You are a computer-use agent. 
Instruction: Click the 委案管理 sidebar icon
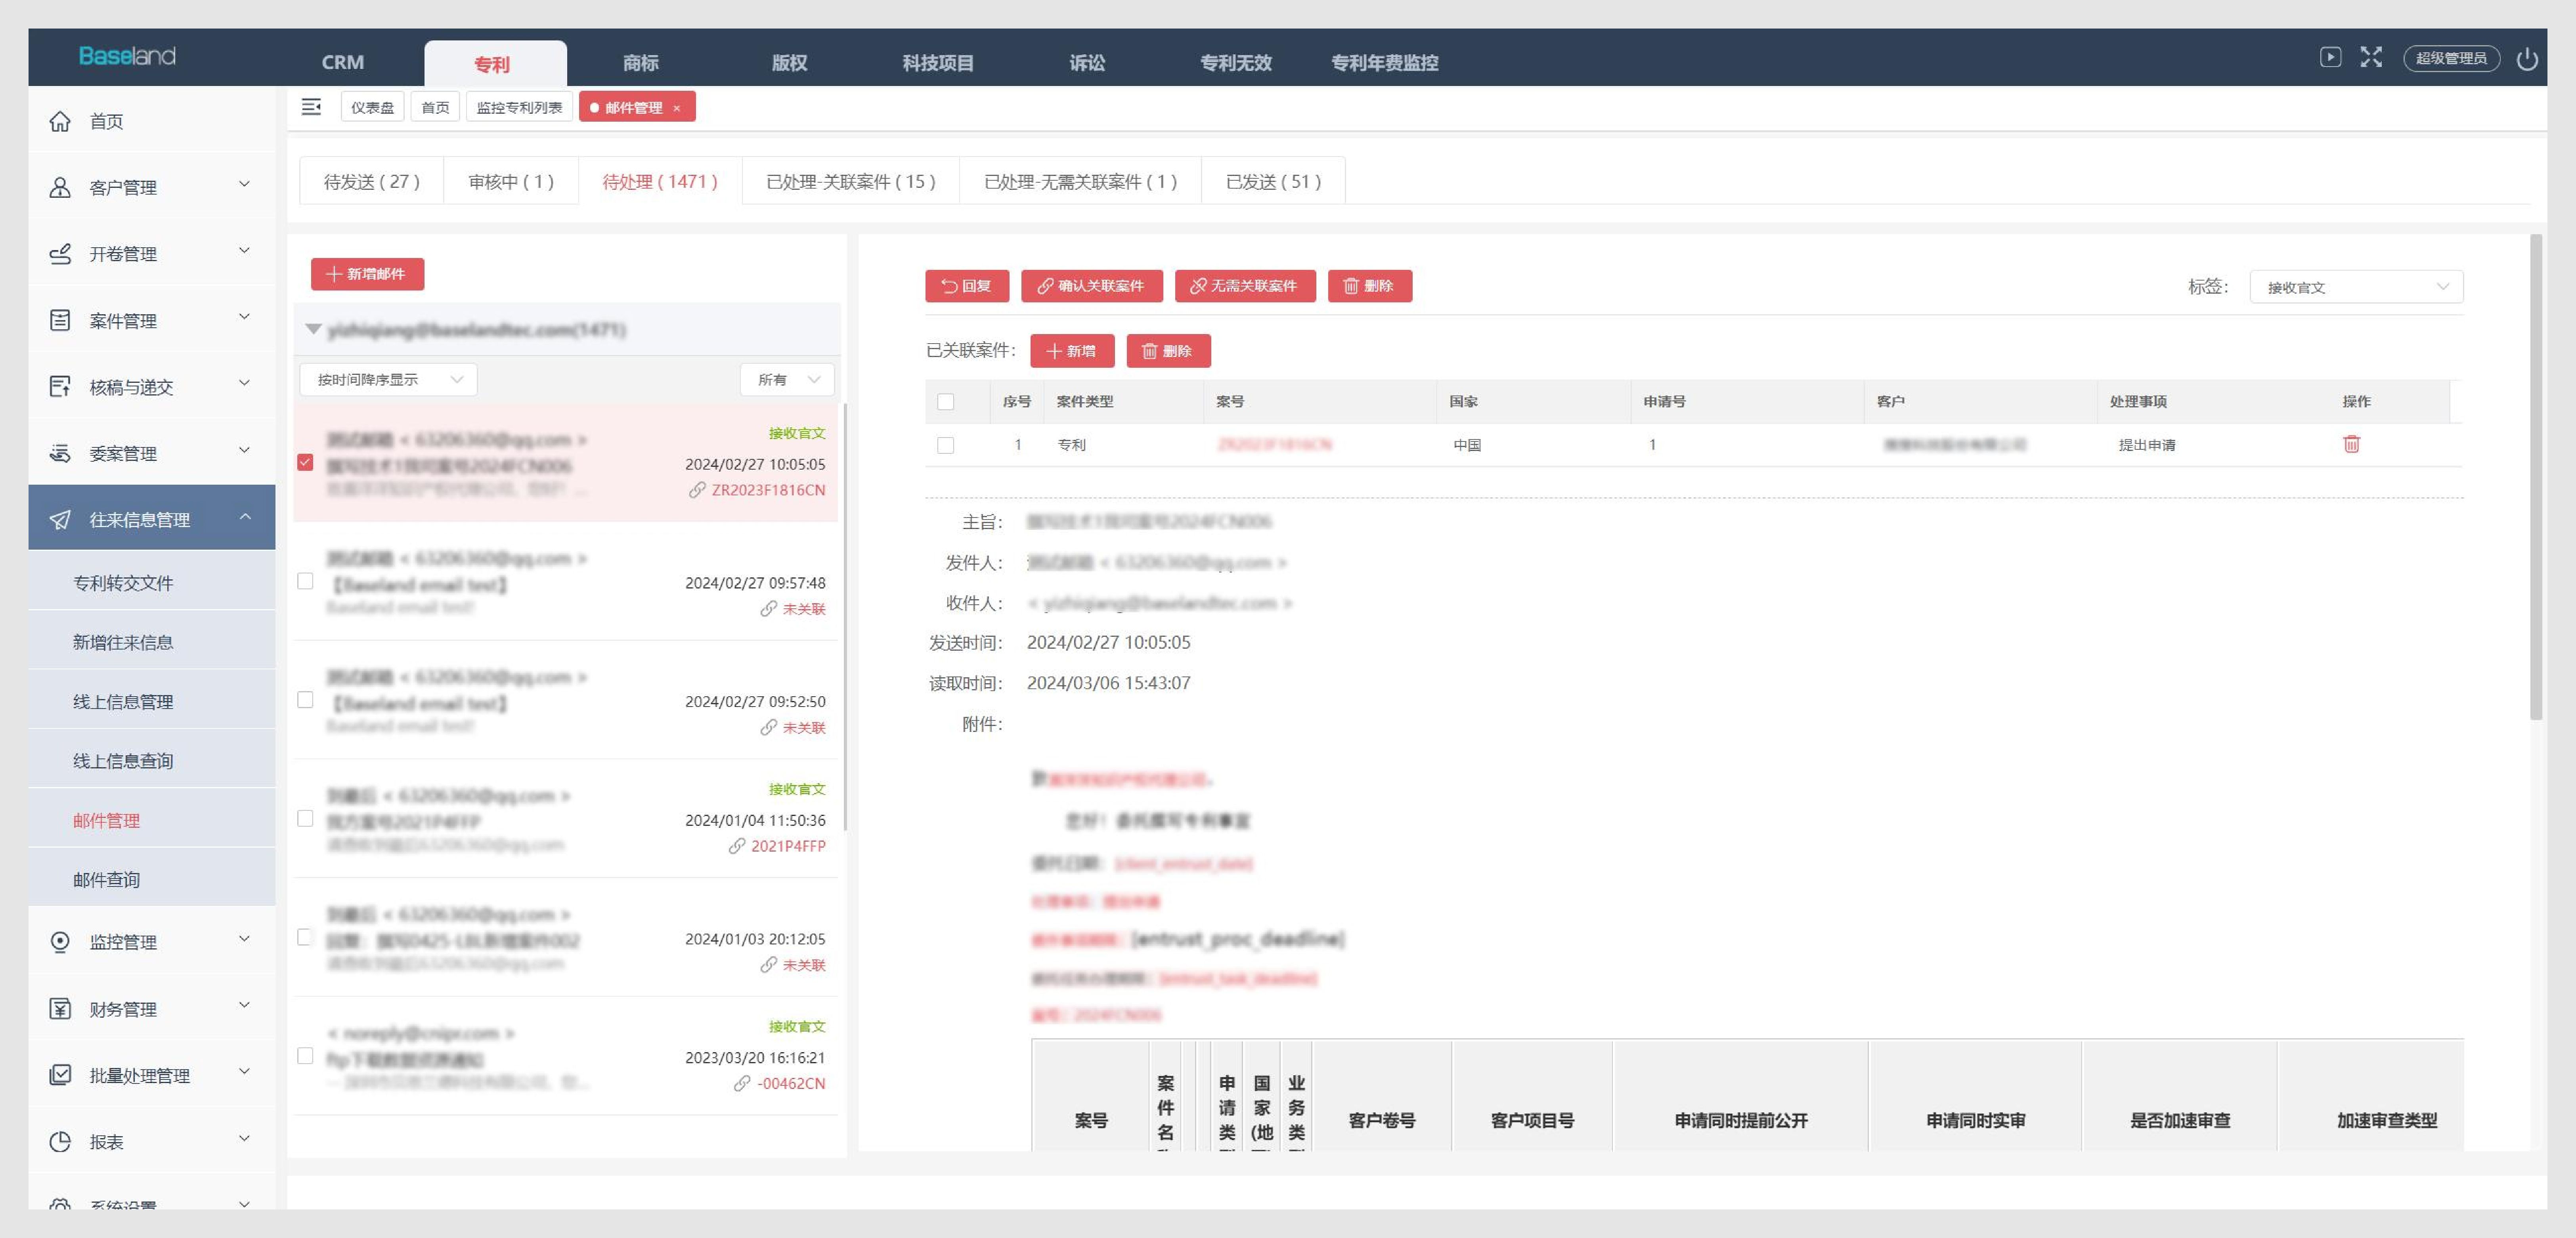[x=60, y=453]
